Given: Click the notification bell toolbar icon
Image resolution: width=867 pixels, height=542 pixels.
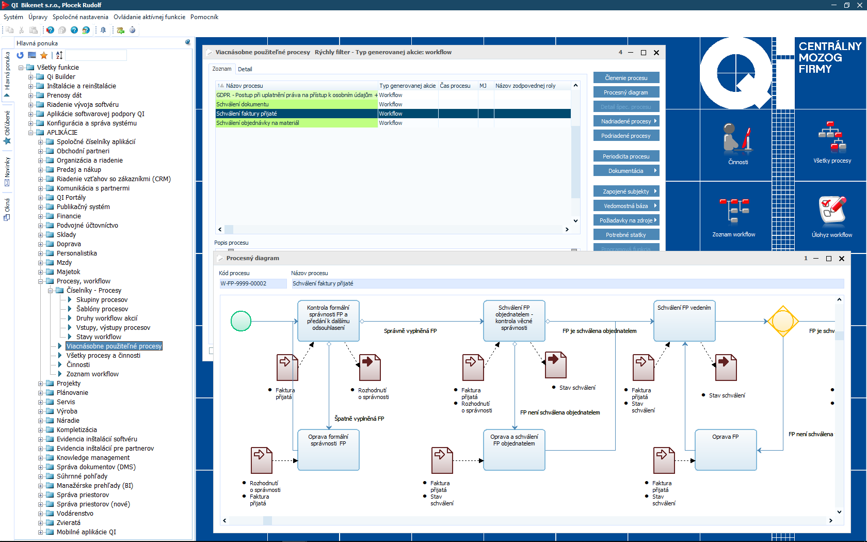Looking at the screenshot, I should pos(103,30).
